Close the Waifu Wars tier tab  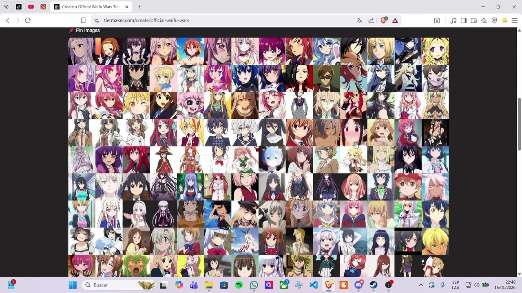click(x=126, y=7)
